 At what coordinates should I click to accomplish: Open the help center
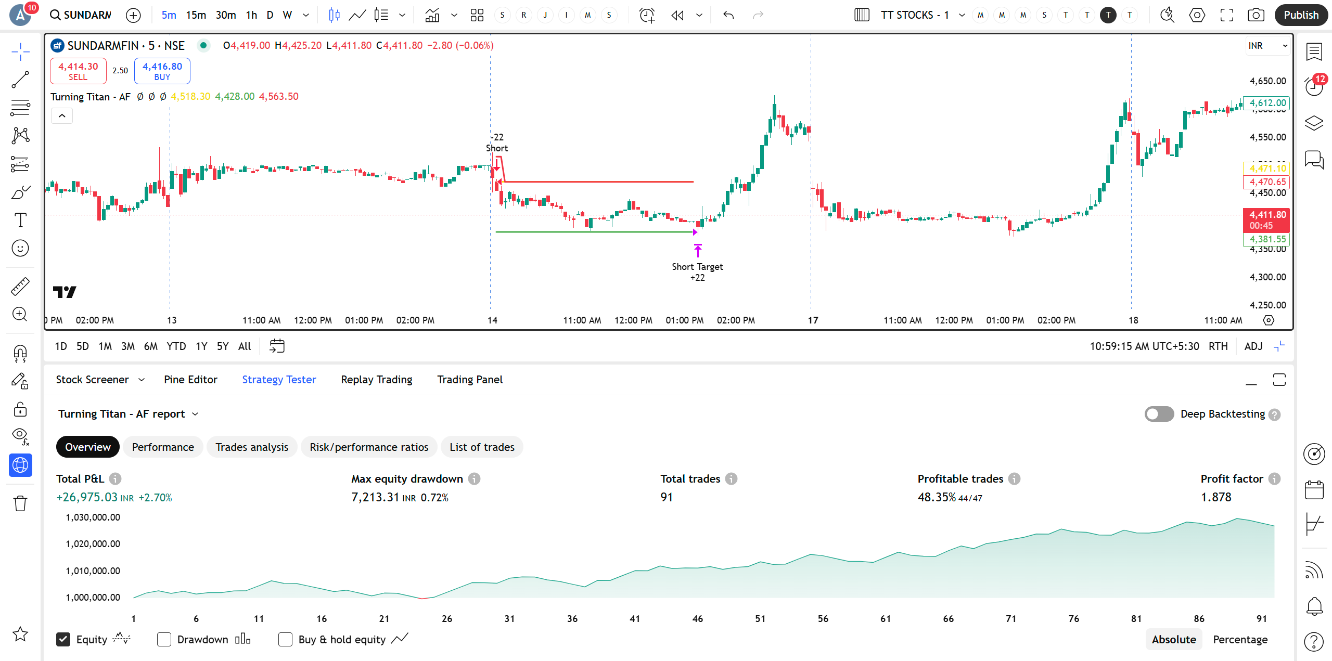point(1314,642)
